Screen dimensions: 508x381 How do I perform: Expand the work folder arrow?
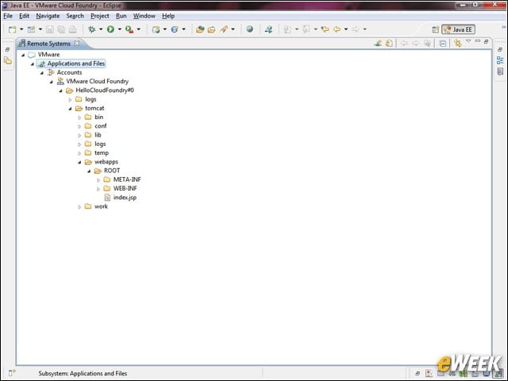(x=79, y=206)
